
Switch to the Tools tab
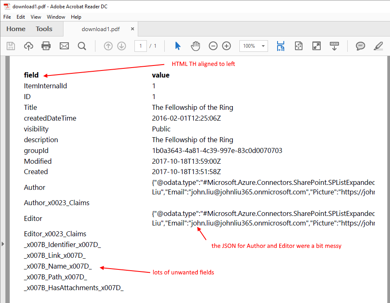point(44,29)
